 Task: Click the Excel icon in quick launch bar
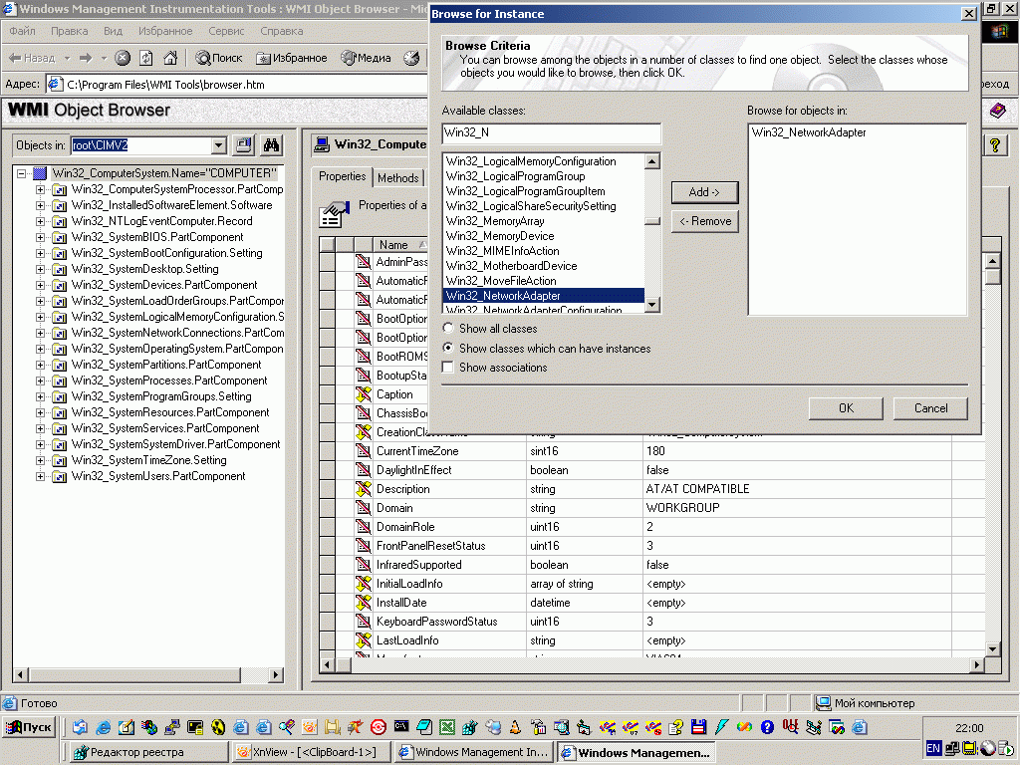(x=447, y=727)
